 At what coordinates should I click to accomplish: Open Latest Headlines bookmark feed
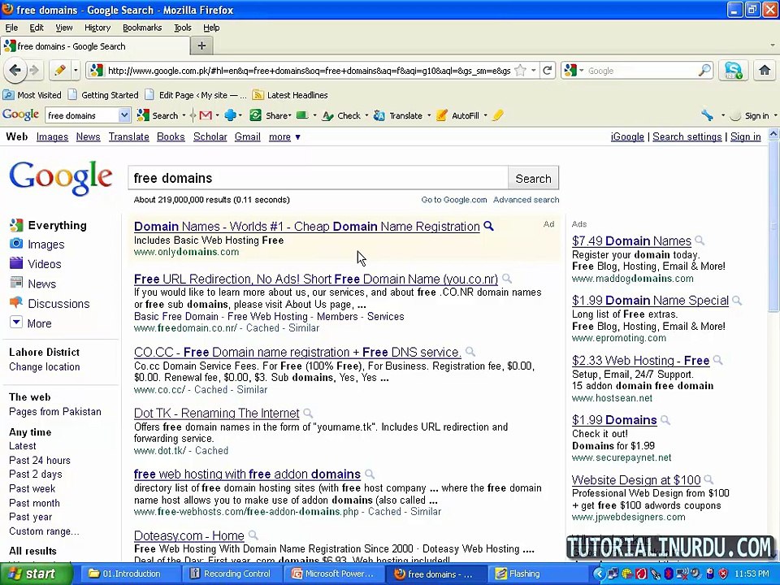pyautogui.click(x=290, y=95)
